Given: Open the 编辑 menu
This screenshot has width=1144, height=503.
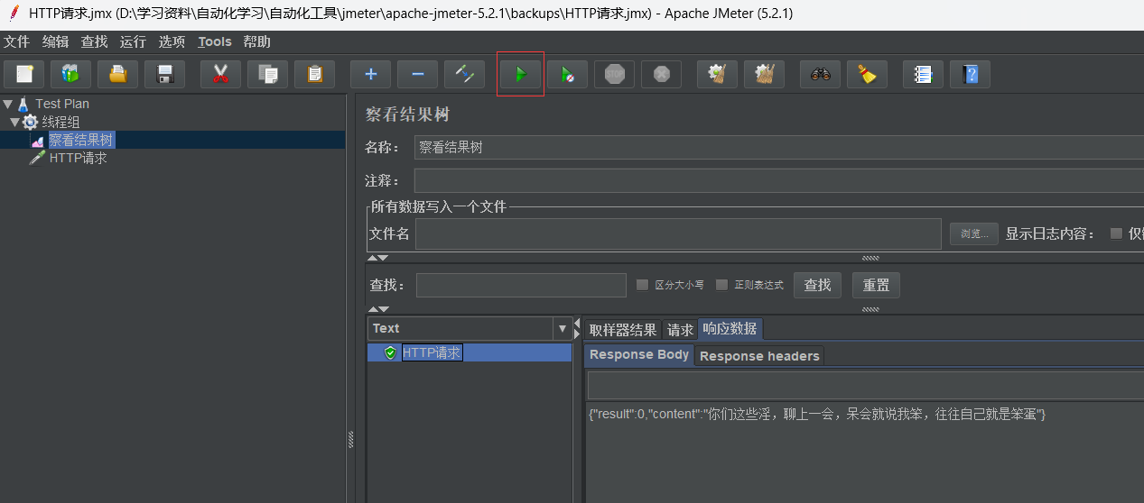Looking at the screenshot, I should pyautogui.click(x=55, y=41).
